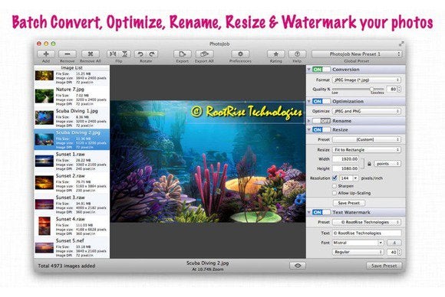Click the Remove minus toolbar button
The image size is (445, 297).
coord(68,54)
